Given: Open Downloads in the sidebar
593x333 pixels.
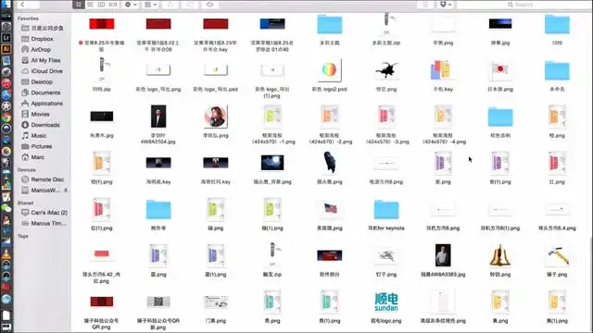Looking at the screenshot, I should [x=45, y=125].
